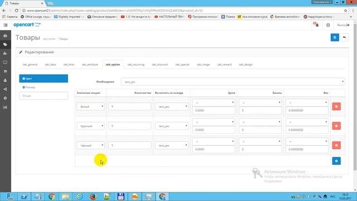Viewport: 357px width, 201px height.
Task: Open Catalog tag icon in sidebar
Action: [x=5, y=45]
